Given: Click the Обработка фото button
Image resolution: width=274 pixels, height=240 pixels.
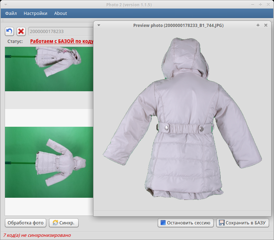Looking at the screenshot, I should pyautogui.click(x=26, y=223).
